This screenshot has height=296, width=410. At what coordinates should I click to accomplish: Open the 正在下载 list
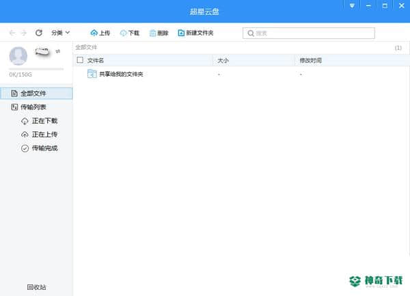tap(39, 121)
